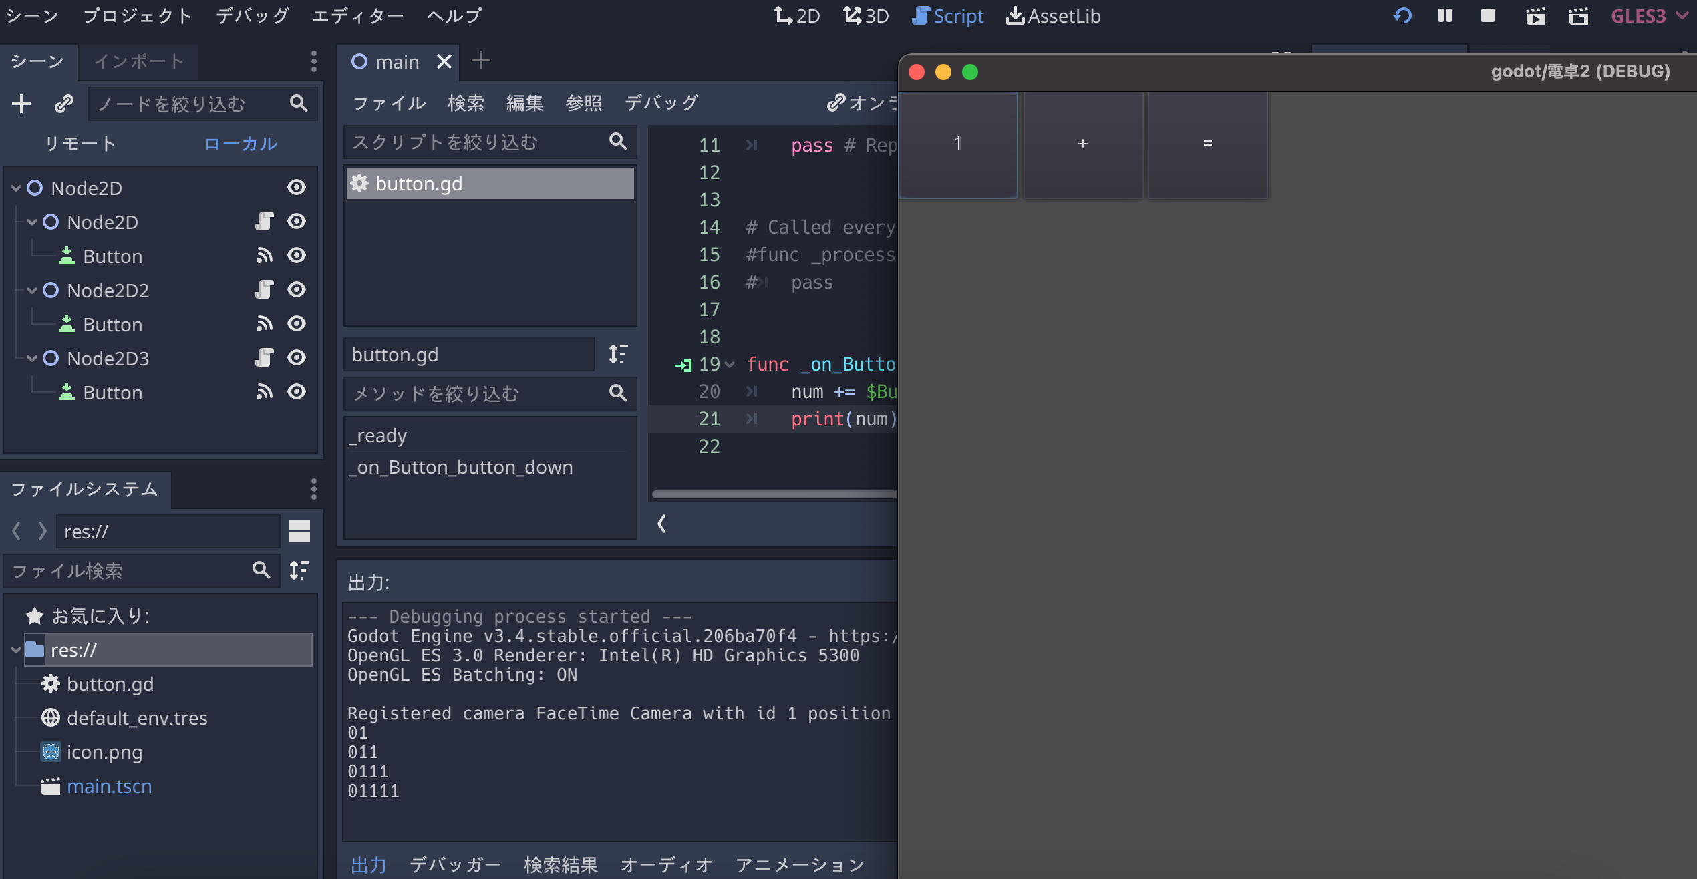Open the プロジェクト menu

(136, 15)
